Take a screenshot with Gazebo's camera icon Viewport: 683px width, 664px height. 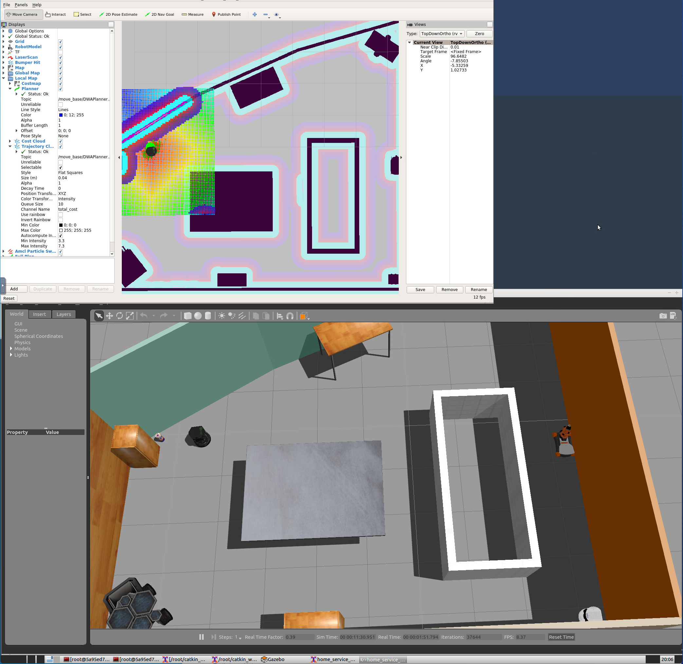pos(663,316)
